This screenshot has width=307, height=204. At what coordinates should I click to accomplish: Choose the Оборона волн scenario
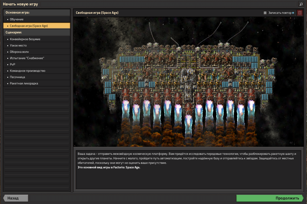[37, 52]
